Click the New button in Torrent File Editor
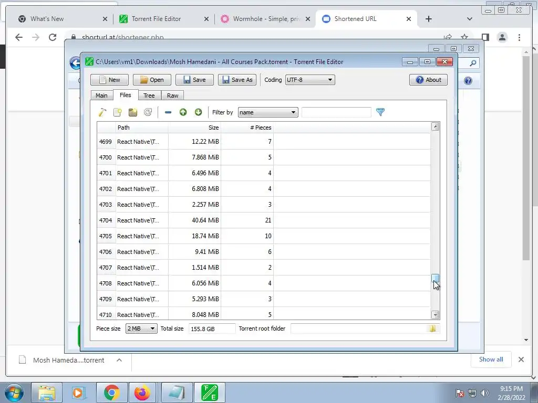538x403 pixels. click(109, 80)
